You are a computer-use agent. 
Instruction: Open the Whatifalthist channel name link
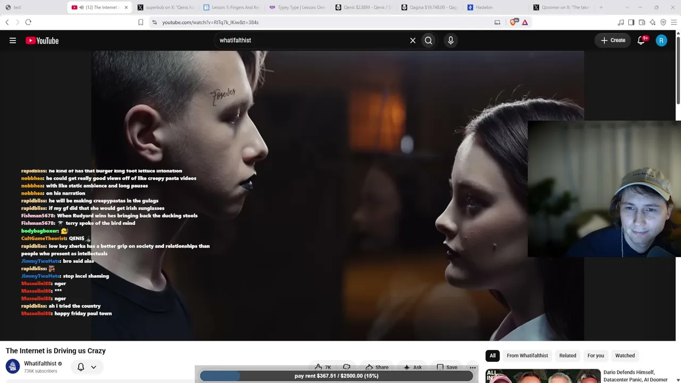click(x=40, y=363)
